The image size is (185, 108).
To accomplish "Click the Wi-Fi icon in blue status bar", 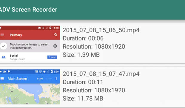I will (x=44, y=72).
